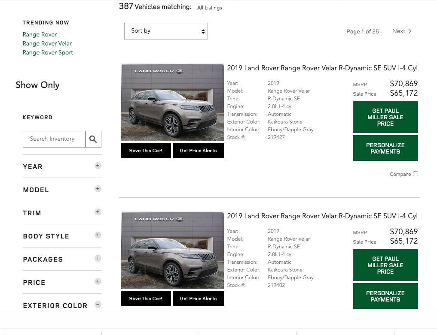Viewport: 437px width, 335px height.
Task: Personalize payments for stock 219402
Action: (385, 296)
